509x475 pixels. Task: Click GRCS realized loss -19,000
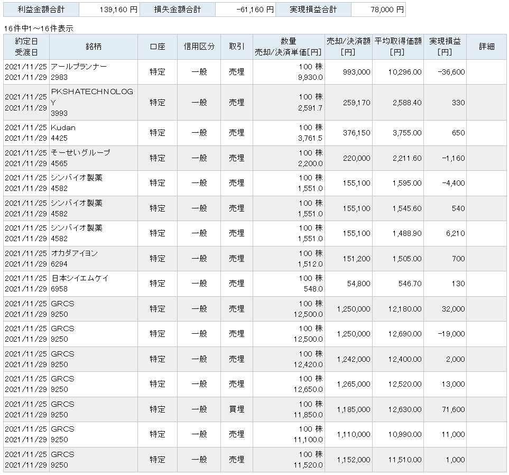pos(451,334)
